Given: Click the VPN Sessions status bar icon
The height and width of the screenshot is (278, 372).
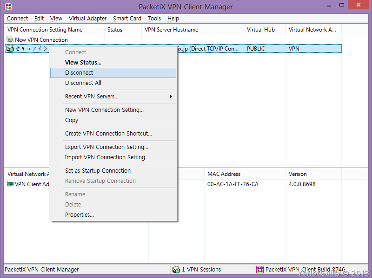Looking at the screenshot, I should (176, 270).
